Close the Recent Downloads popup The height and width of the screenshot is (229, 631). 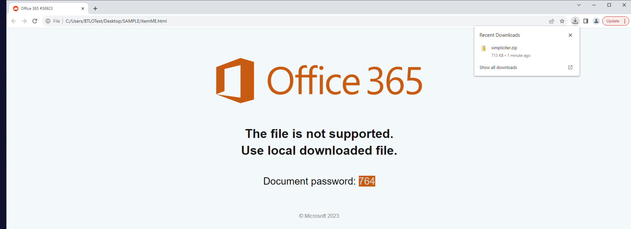pos(570,35)
